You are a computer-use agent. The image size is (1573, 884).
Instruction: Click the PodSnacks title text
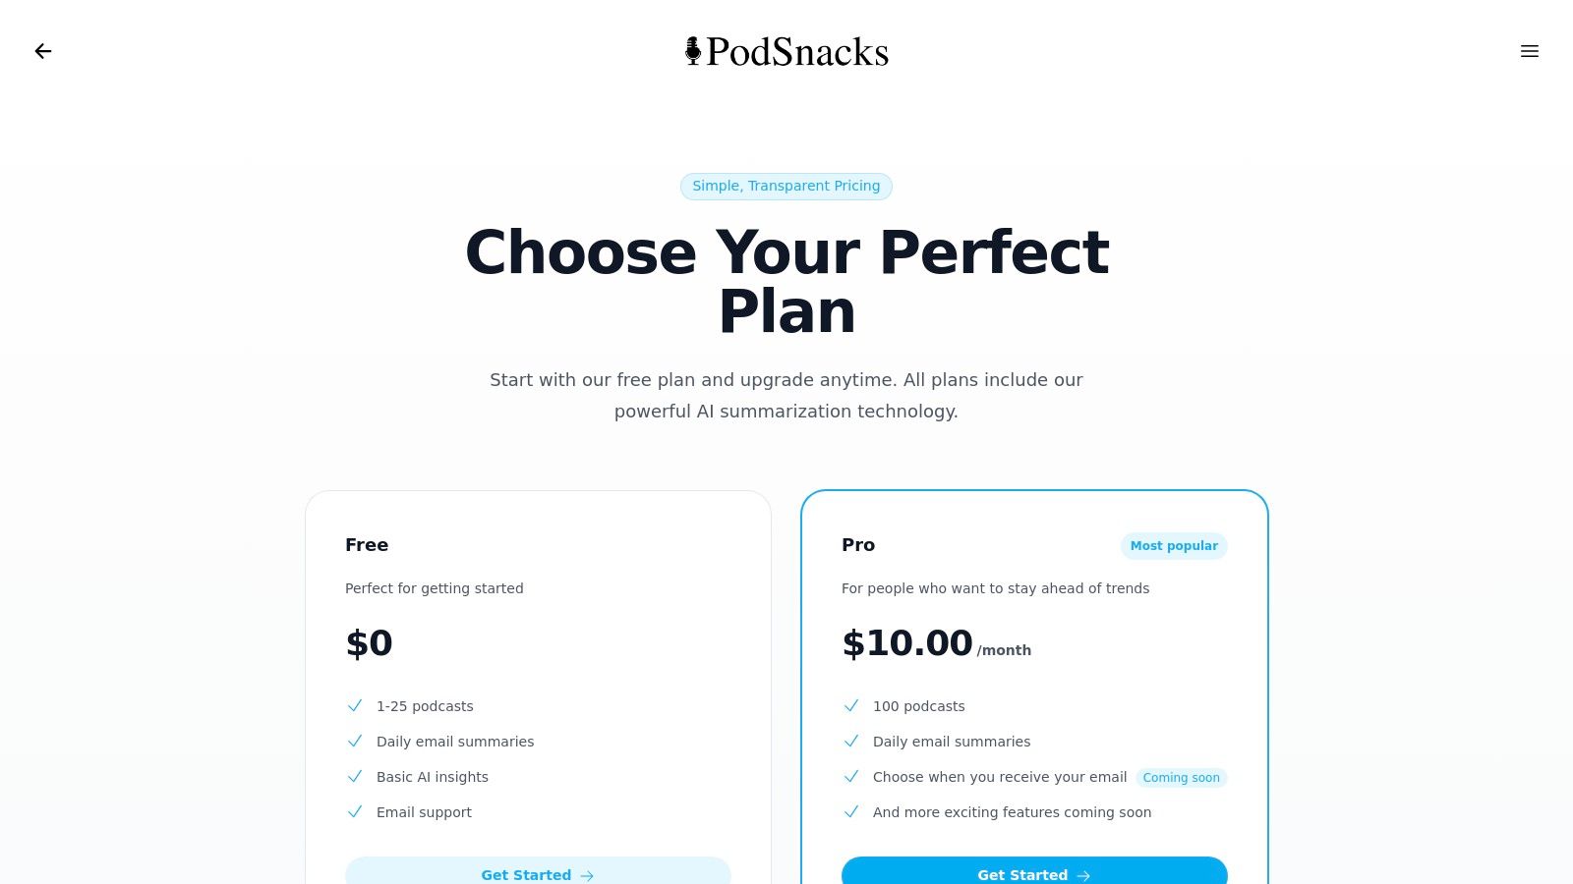point(796,50)
